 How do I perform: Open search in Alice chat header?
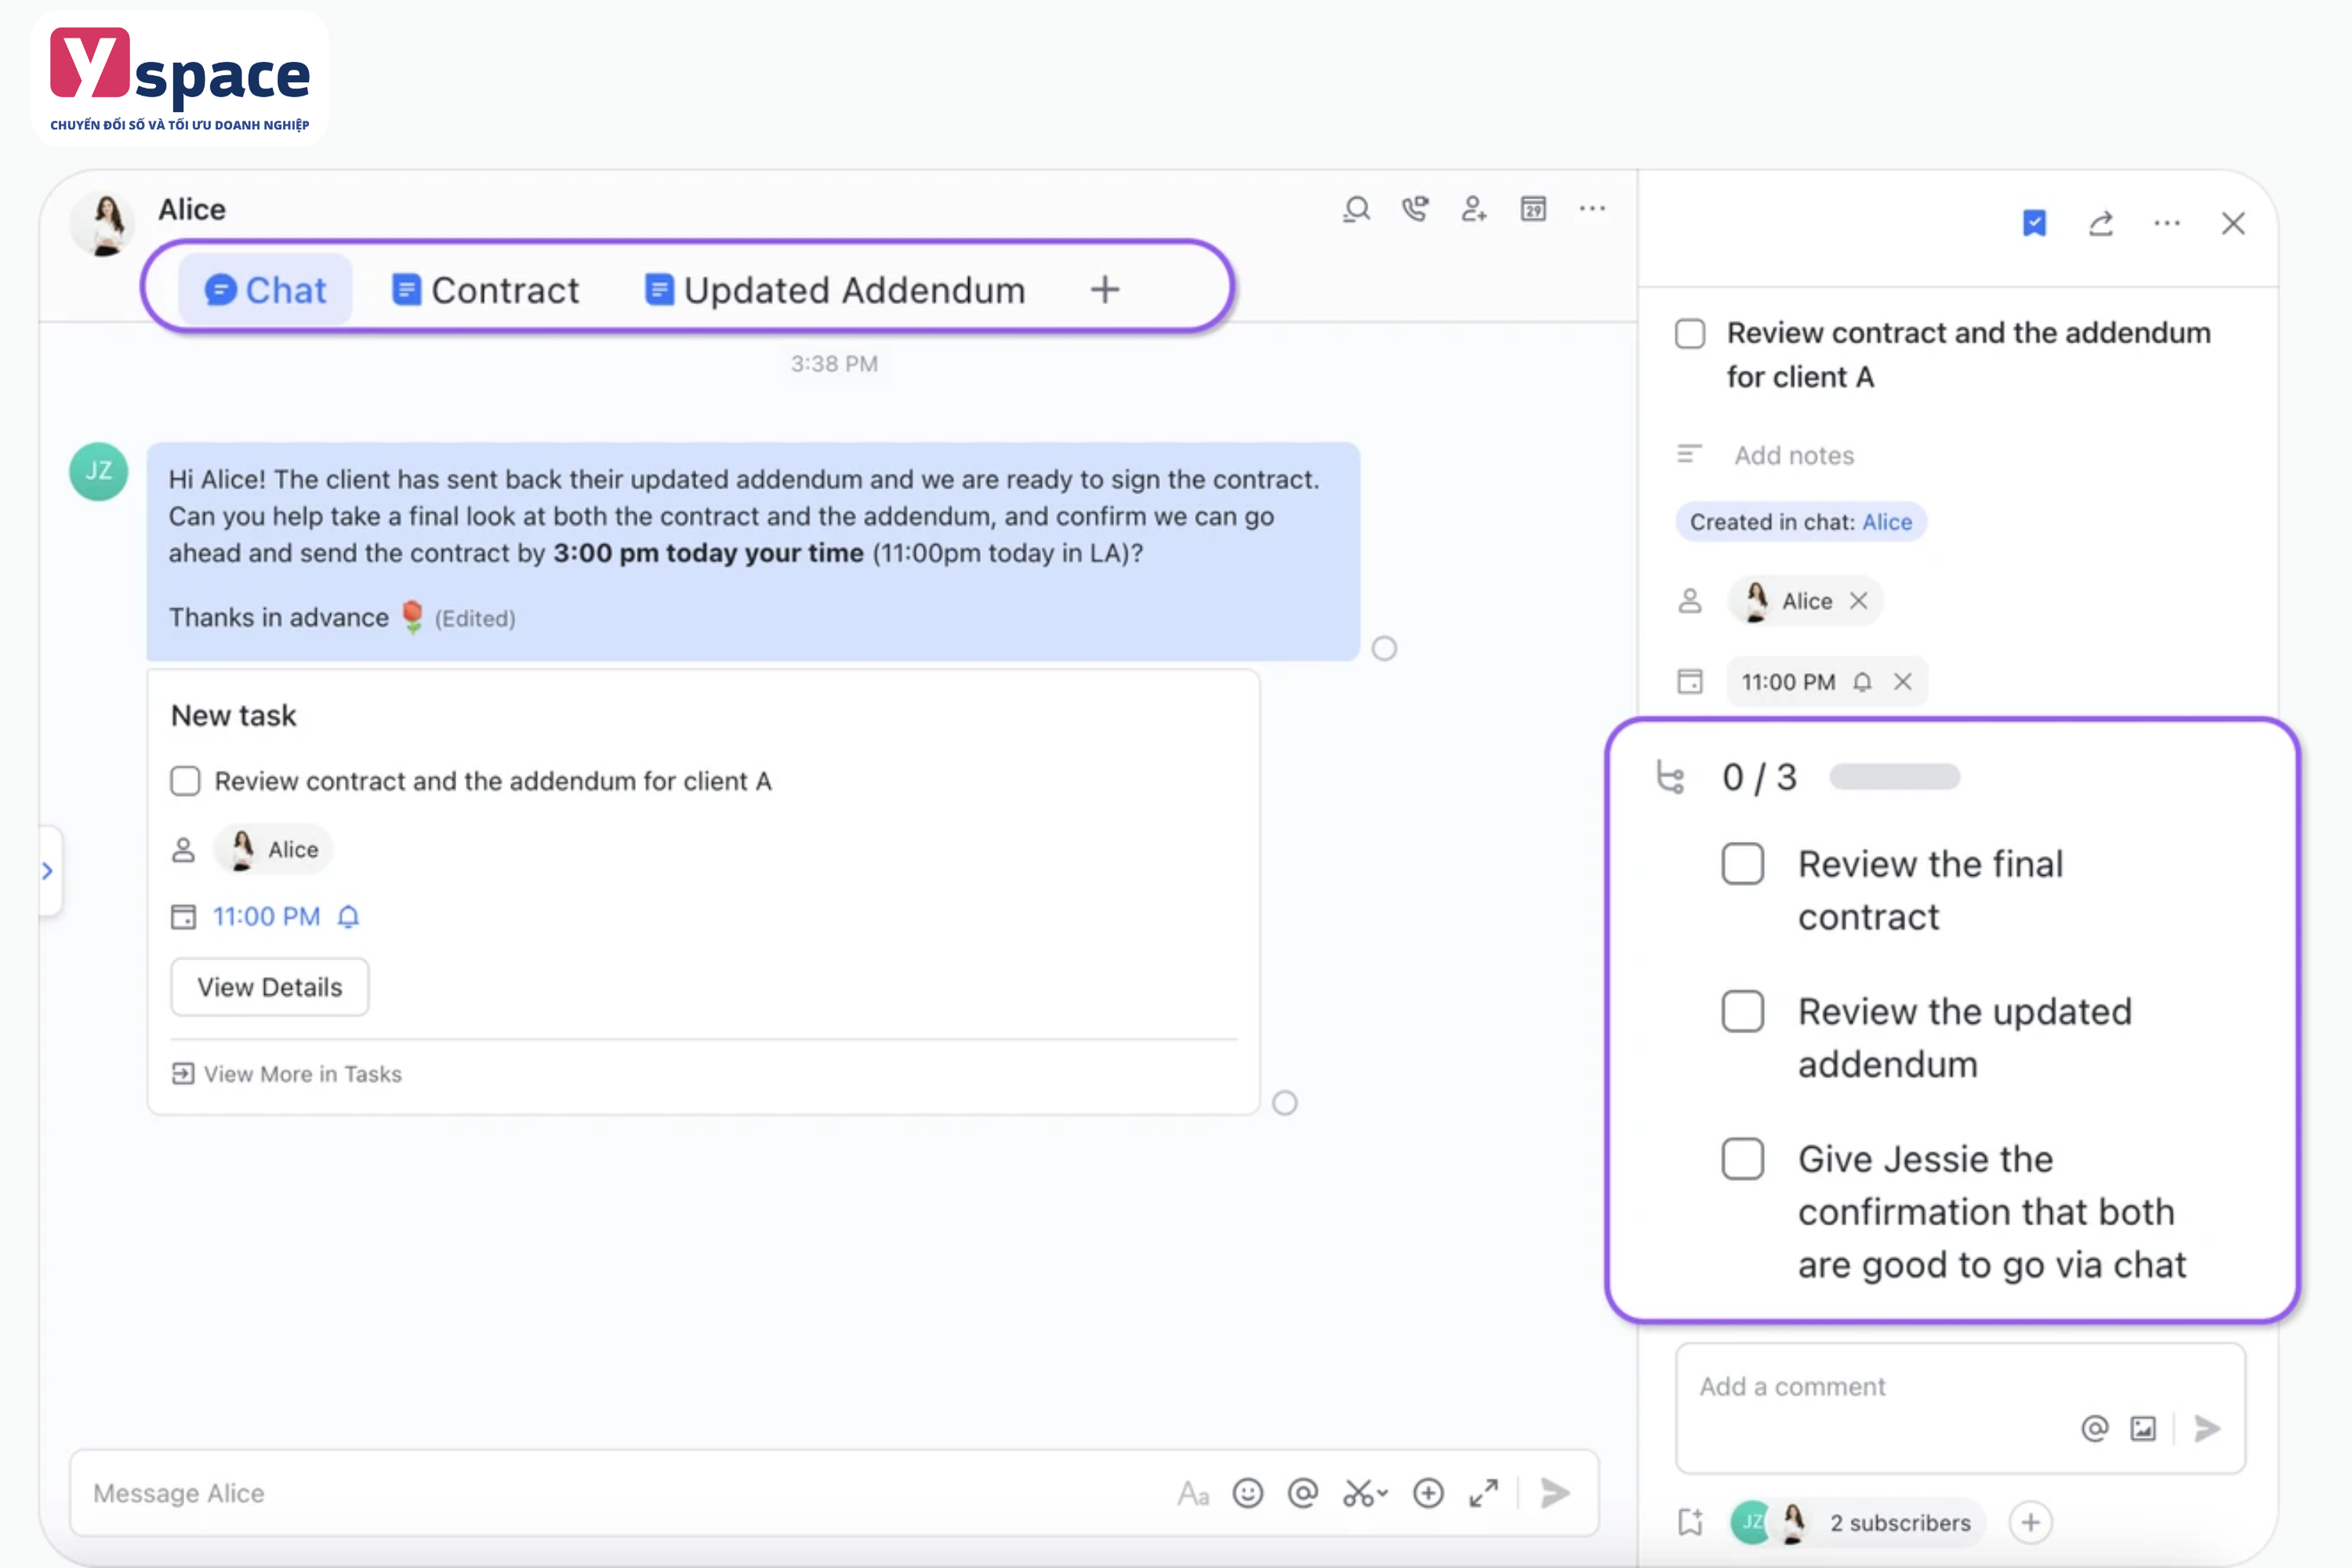point(1356,209)
